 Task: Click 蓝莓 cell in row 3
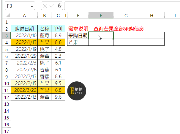[45, 35]
